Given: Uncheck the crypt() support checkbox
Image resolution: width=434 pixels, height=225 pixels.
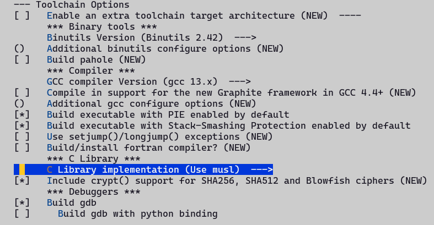Looking at the screenshot, I should point(22,180).
